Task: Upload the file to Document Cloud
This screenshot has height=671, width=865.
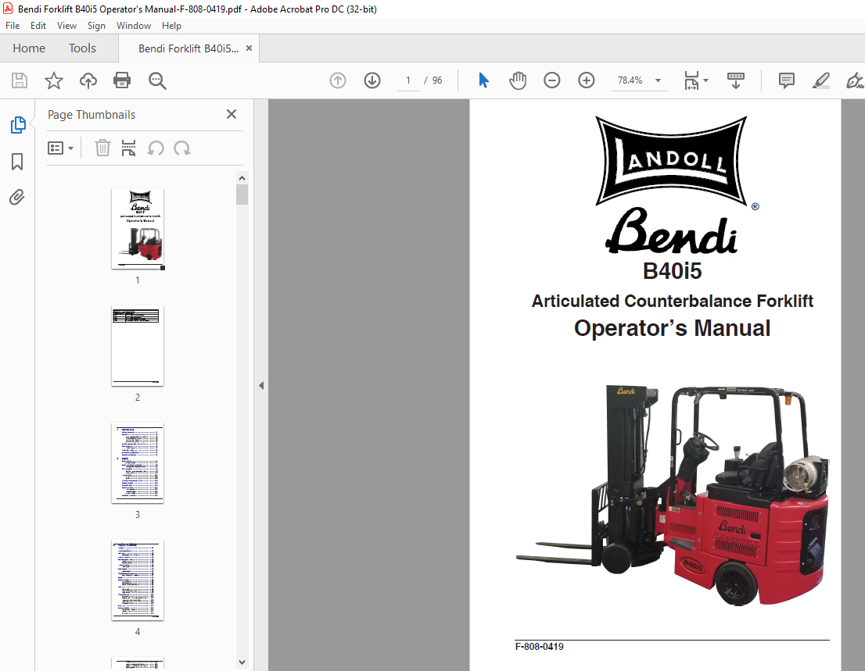Action: [88, 80]
